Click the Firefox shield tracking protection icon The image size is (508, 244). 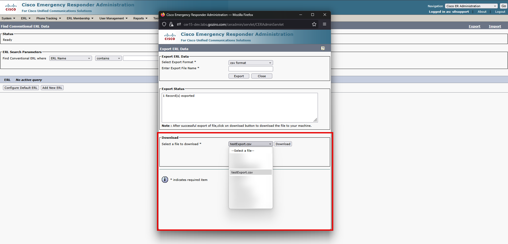coord(164,24)
